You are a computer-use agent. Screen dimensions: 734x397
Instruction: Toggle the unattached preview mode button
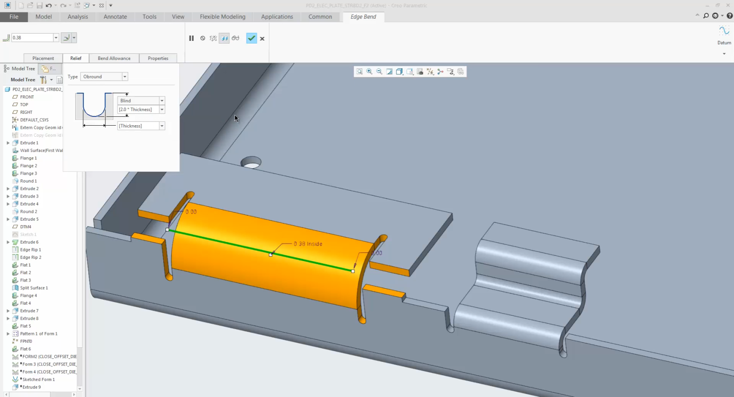(213, 38)
